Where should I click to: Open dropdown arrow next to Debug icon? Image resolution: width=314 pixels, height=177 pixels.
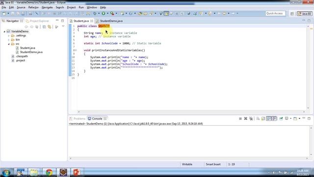[x=99, y=13]
